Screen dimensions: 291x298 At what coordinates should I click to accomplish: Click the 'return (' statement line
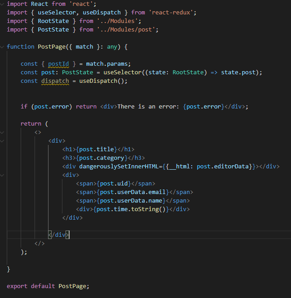pos(34,124)
